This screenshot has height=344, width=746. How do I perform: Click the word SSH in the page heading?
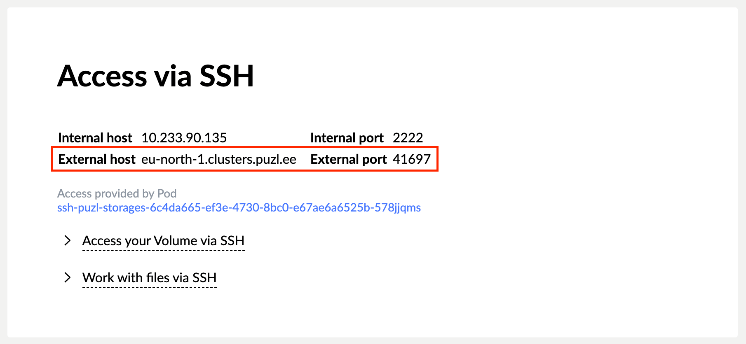[227, 76]
